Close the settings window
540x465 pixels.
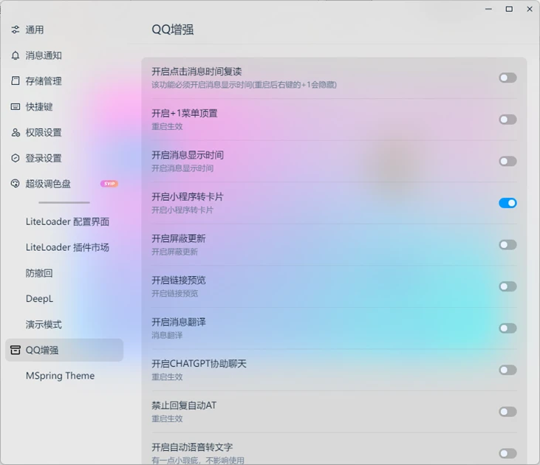coord(530,9)
